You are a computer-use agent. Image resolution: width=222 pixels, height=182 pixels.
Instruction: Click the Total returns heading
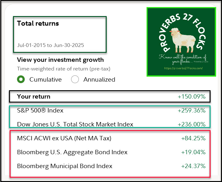(x=38, y=23)
